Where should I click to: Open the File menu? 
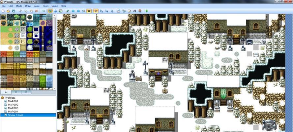tap(4, 6)
